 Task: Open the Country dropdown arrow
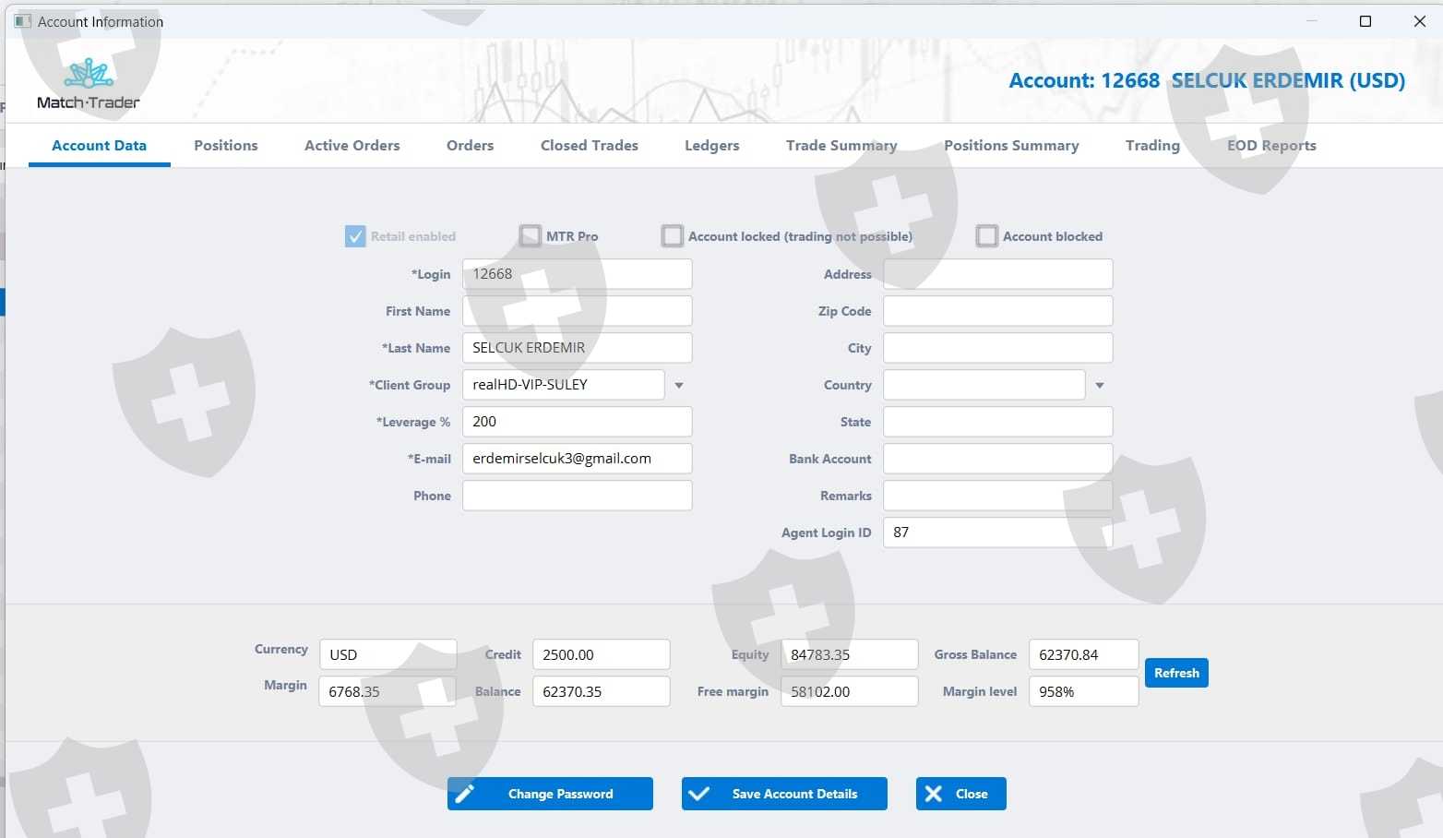tap(1100, 385)
